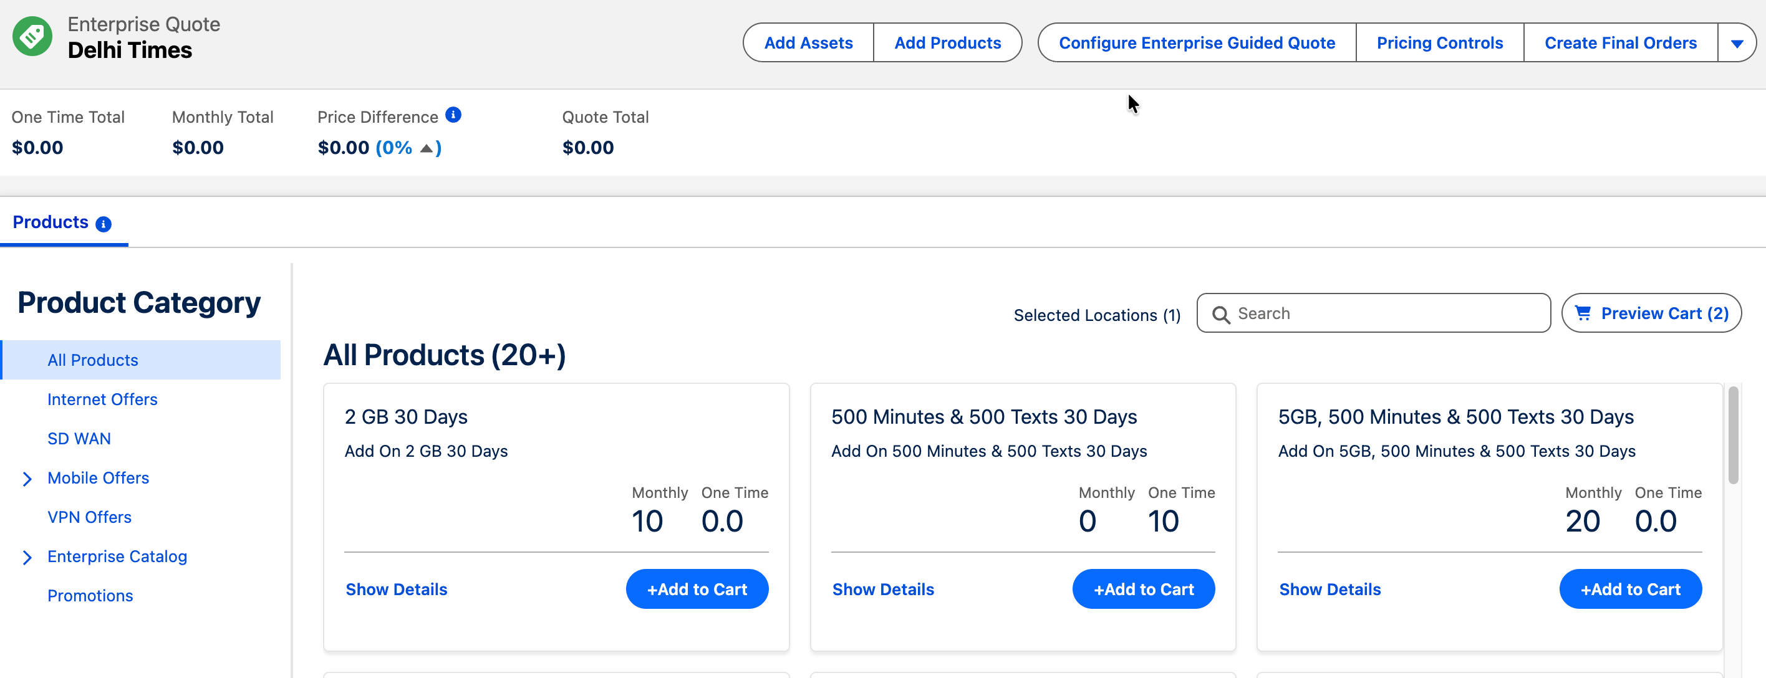The height and width of the screenshot is (678, 1766).
Task: Open the Price Difference info icon
Action: click(453, 115)
